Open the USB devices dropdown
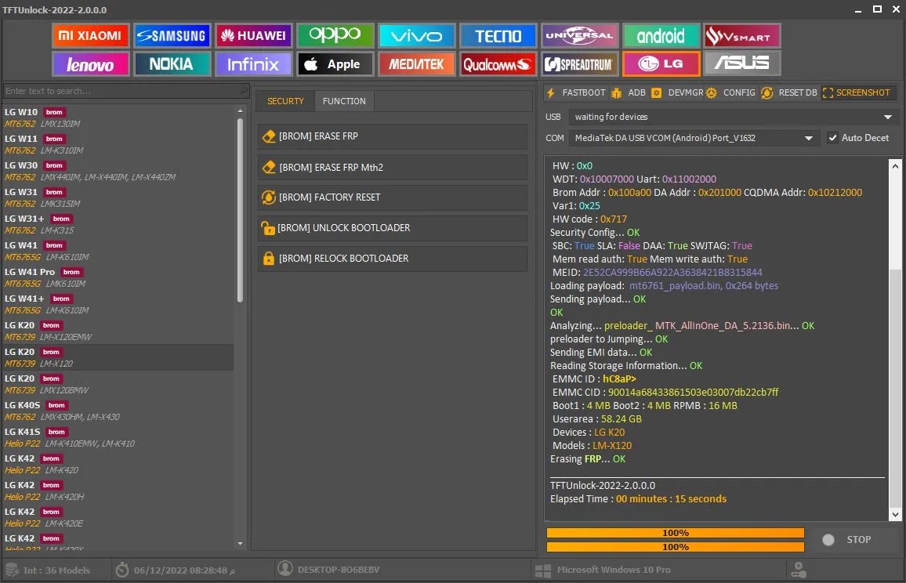 coord(887,117)
